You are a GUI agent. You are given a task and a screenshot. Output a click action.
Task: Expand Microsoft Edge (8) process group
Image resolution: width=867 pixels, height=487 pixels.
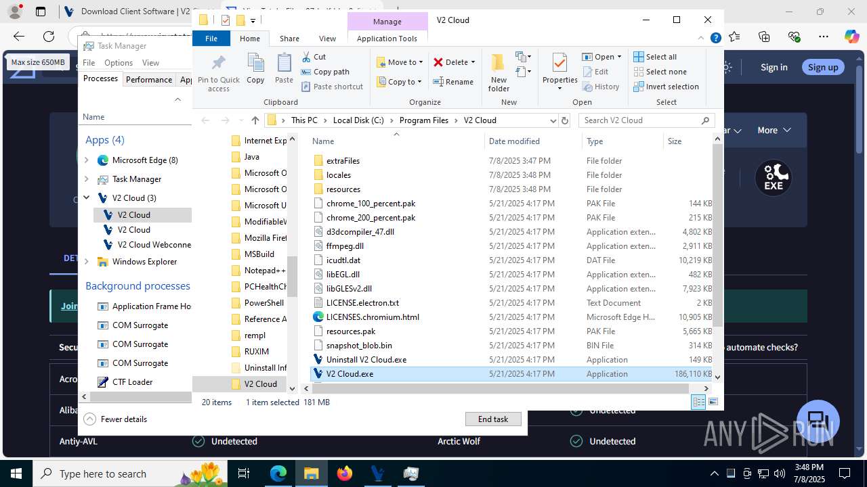[x=86, y=160]
